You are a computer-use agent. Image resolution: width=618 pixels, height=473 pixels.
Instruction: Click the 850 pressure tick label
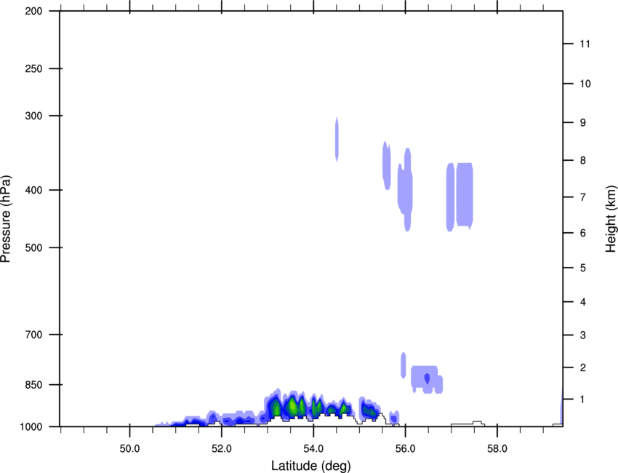33,385
